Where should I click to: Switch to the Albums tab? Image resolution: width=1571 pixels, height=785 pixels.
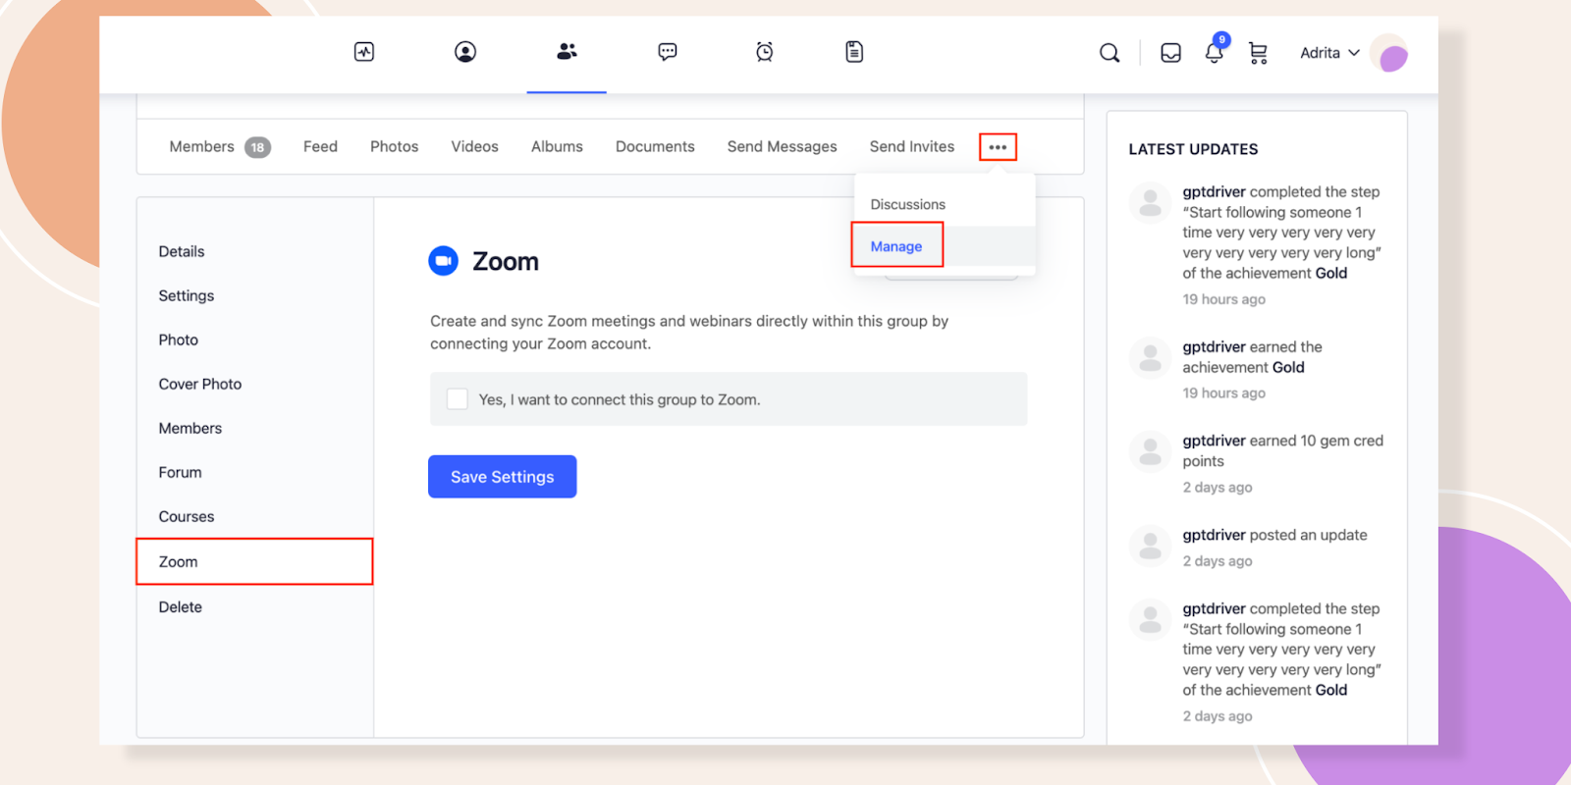point(557,146)
